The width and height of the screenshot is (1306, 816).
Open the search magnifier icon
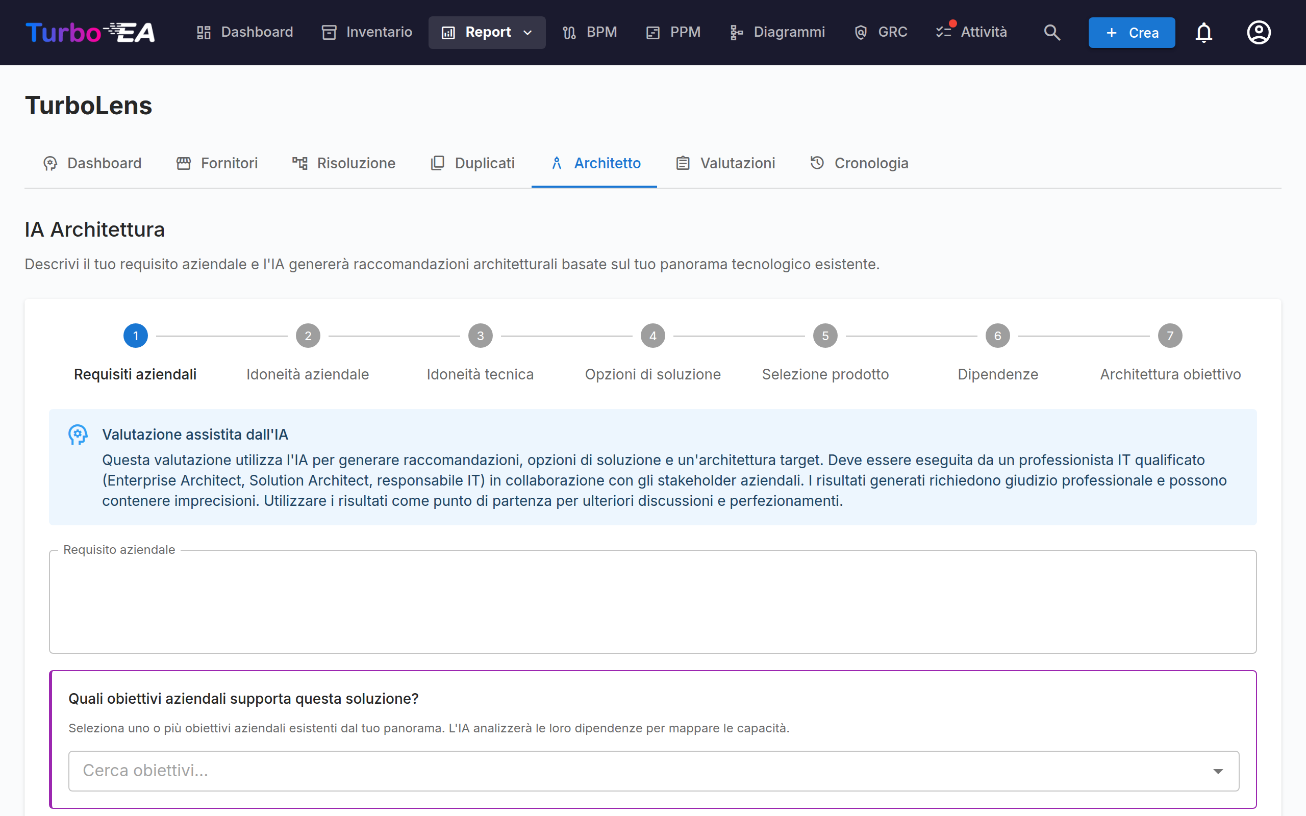(1051, 32)
